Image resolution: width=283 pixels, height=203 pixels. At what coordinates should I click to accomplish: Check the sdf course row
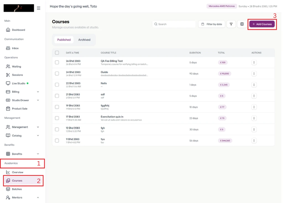pos(57,96)
